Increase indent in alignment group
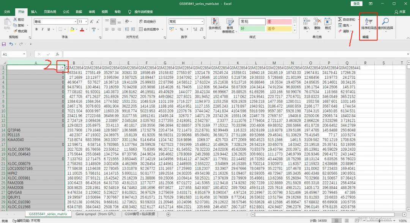 click(x=133, y=29)
